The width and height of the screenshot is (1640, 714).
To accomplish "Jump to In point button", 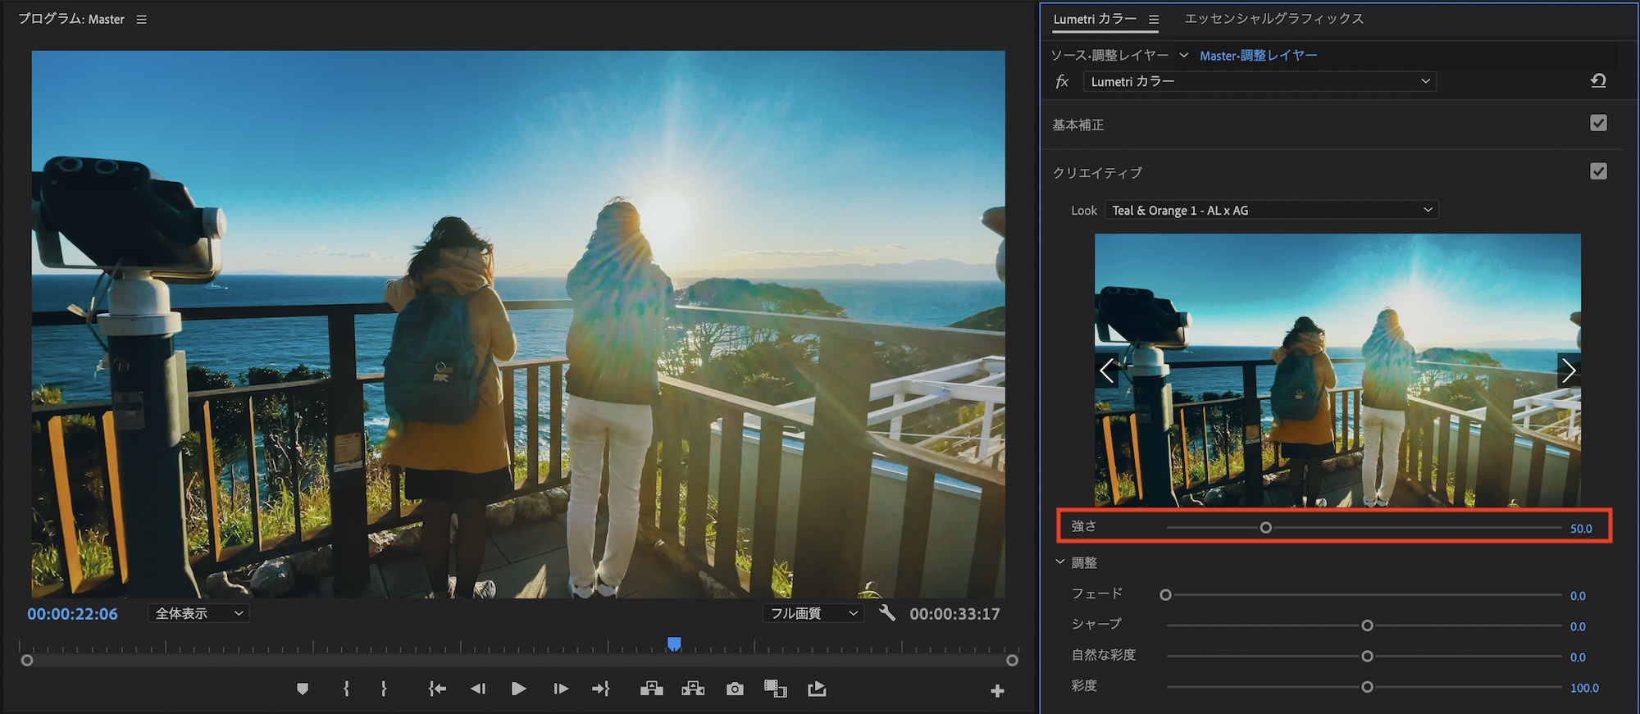I will coord(437,689).
